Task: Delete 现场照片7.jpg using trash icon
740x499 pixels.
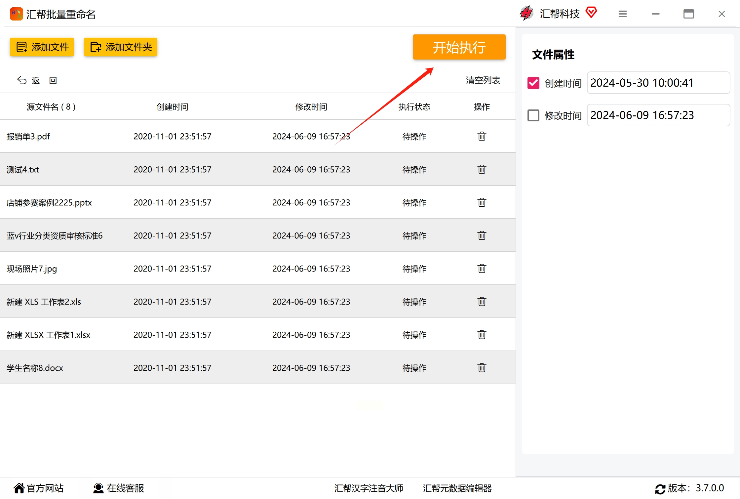Action: pos(482,269)
